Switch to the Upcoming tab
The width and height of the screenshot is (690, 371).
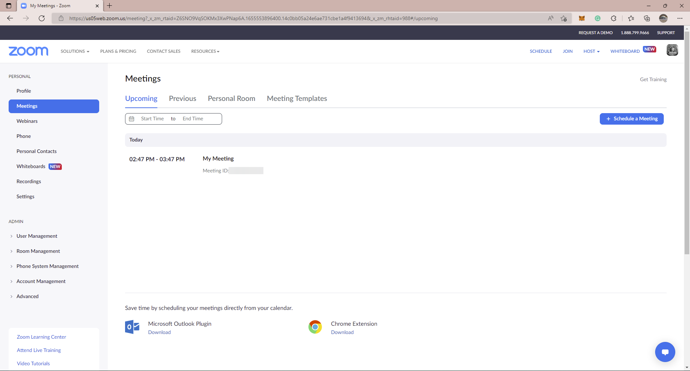141,98
